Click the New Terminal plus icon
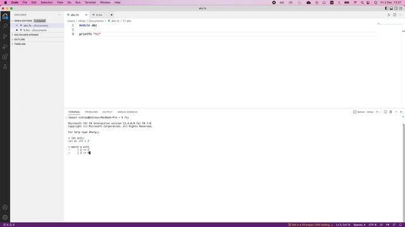Viewport: 405px width, 227px height. tap(377, 112)
